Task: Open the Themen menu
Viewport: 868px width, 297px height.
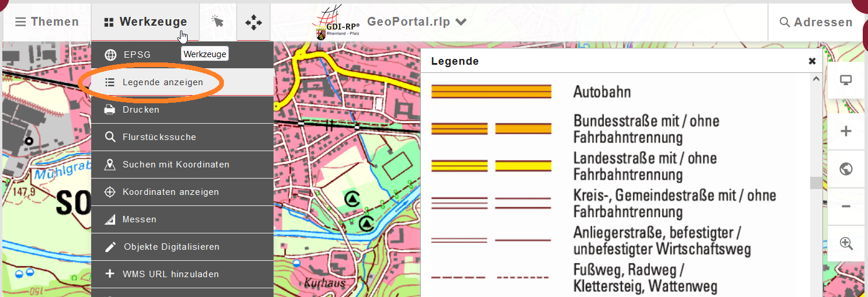Action: pyautogui.click(x=47, y=22)
